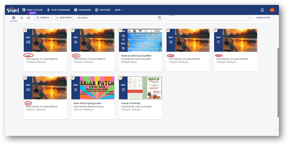This screenshot has height=146, width=289.
Task: Toggle bookmark on Mar 20 test event
Action: (x=25, y=78)
